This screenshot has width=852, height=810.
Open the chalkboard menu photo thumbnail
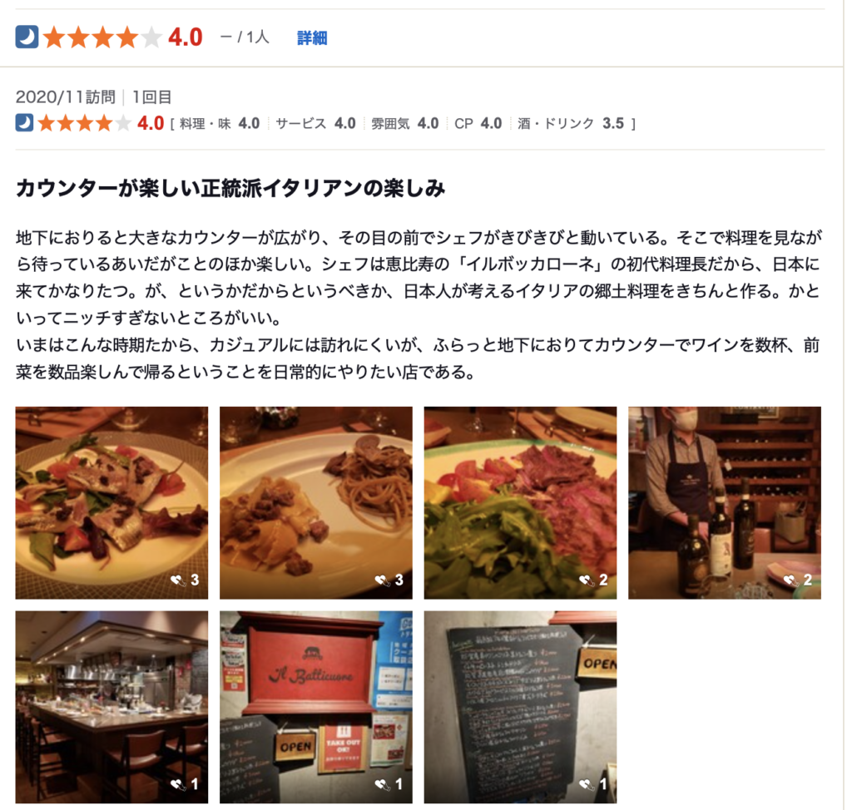[x=520, y=707]
